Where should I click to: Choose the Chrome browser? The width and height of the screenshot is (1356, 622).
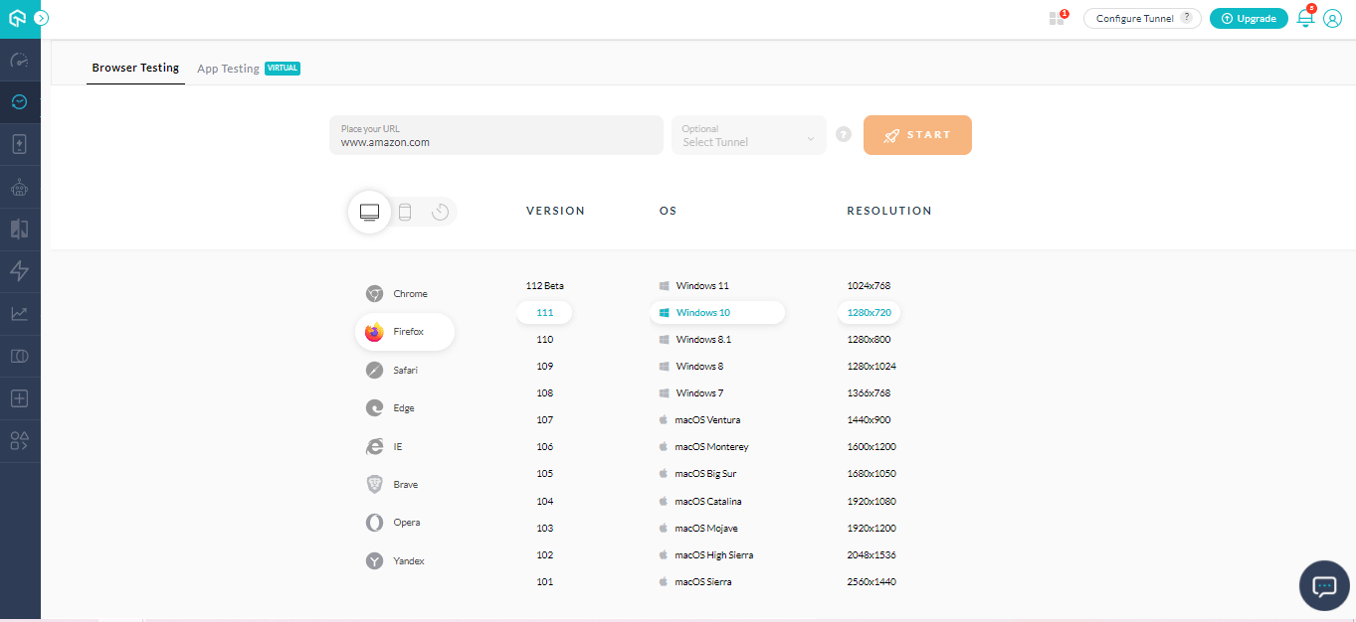[397, 294]
